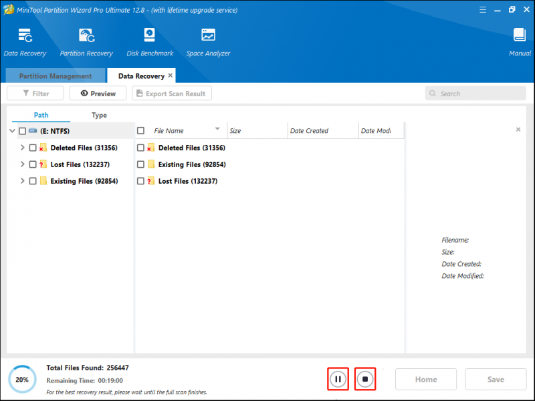The height and width of the screenshot is (401, 535).
Task: Open the Manual book icon
Action: tap(520, 35)
